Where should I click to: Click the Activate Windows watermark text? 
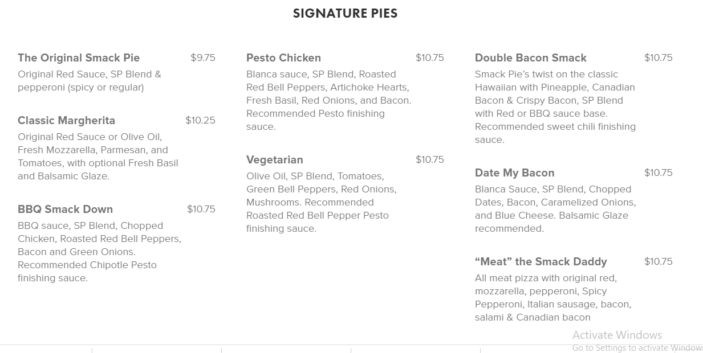click(617, 335)
